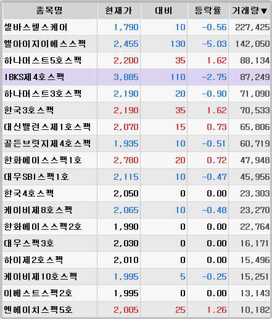The width and height of the screenshot is (272, 319).
Task: Click the current price 2,005
Action: pyautogui.click(x=126, y=310)
